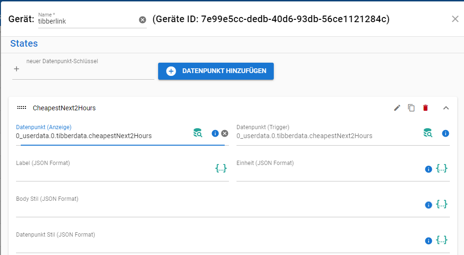Click the Datenpunkt hinzufügen button

tap(216, 71)
